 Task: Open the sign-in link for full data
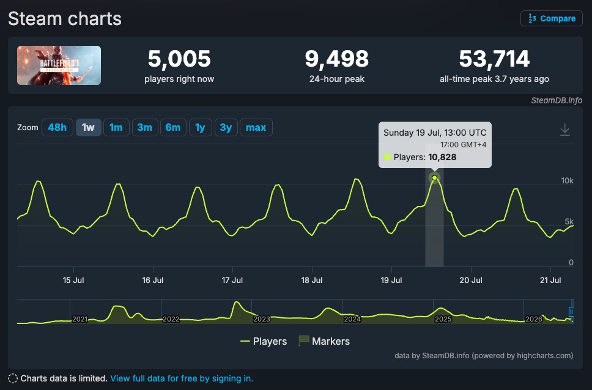(182, 378)
